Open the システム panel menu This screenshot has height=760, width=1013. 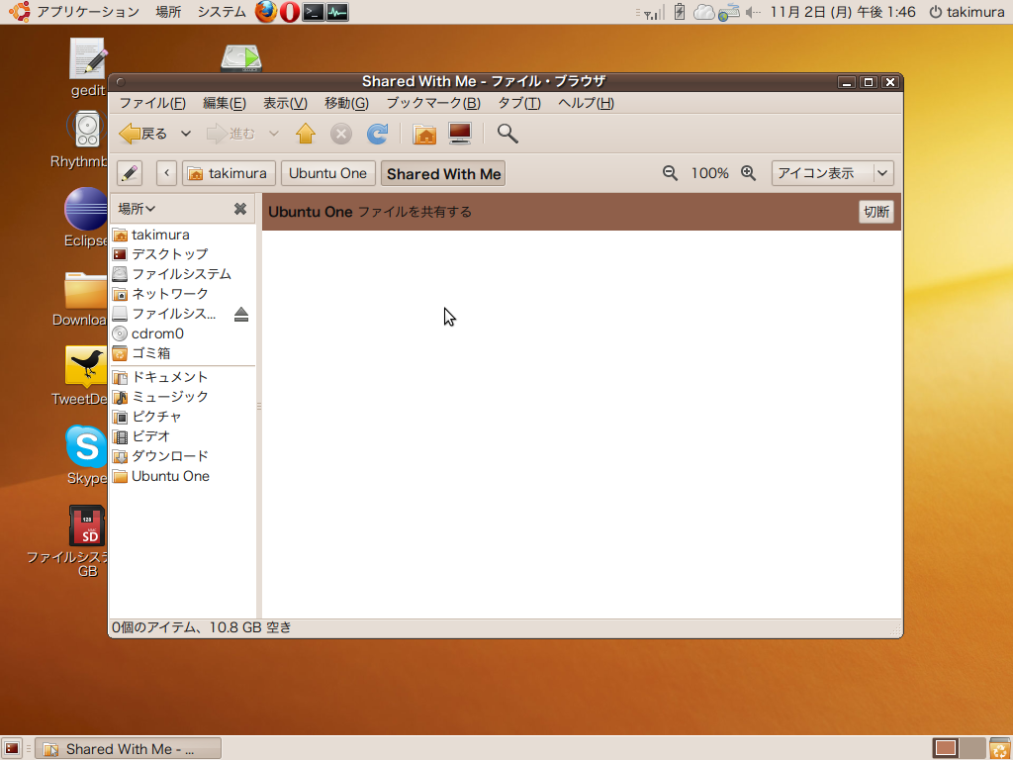click(x=222, y=12)
